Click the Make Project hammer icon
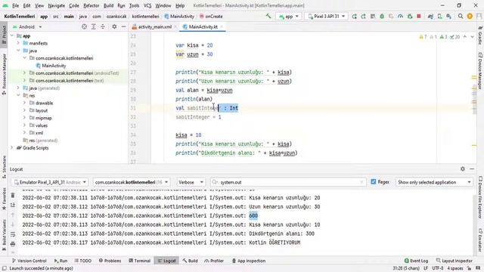 click(268, 17)
